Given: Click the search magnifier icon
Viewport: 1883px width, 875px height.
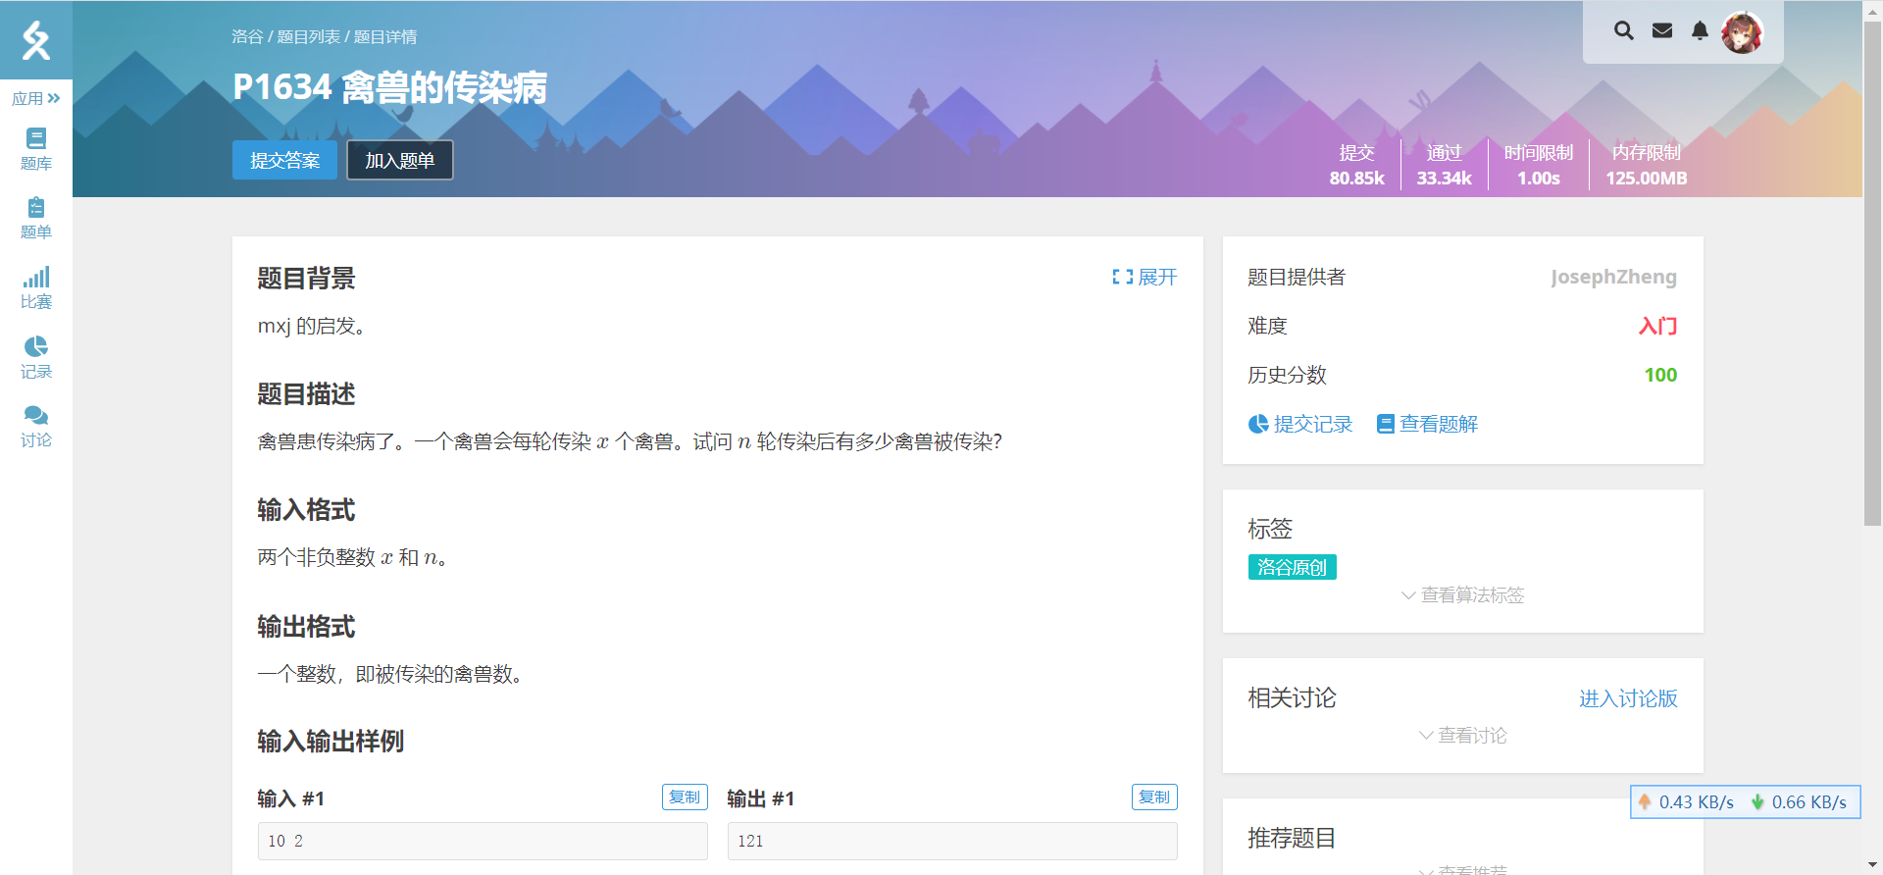Looking at the screenshot, I should tap(1624, 30).
